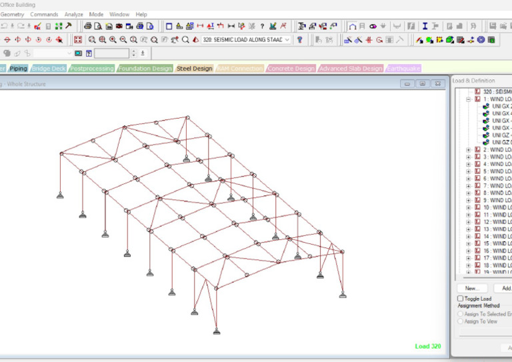The height and width of the screenshot is (362, 512).
Task: Click the Whole Structure fit-view icon
Action: 78,40
